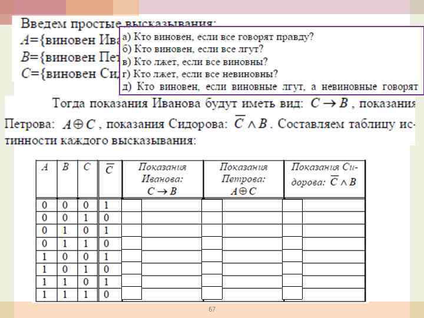424x318 pixels.
Task: Click the formula A⊕C after 'Петрова:' in paragraph
Action: [79, 125]
